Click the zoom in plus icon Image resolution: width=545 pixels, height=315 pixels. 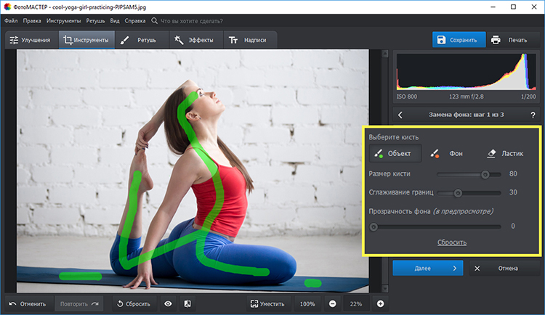(380, 303)
